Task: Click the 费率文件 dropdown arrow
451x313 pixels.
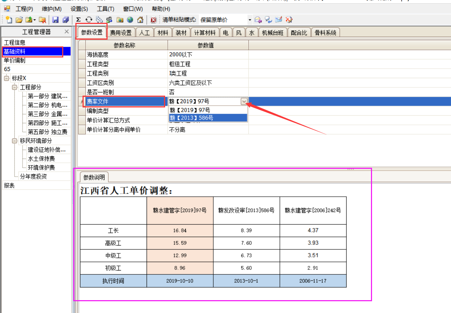Action: pyautogui.click(x=244, y=102)
